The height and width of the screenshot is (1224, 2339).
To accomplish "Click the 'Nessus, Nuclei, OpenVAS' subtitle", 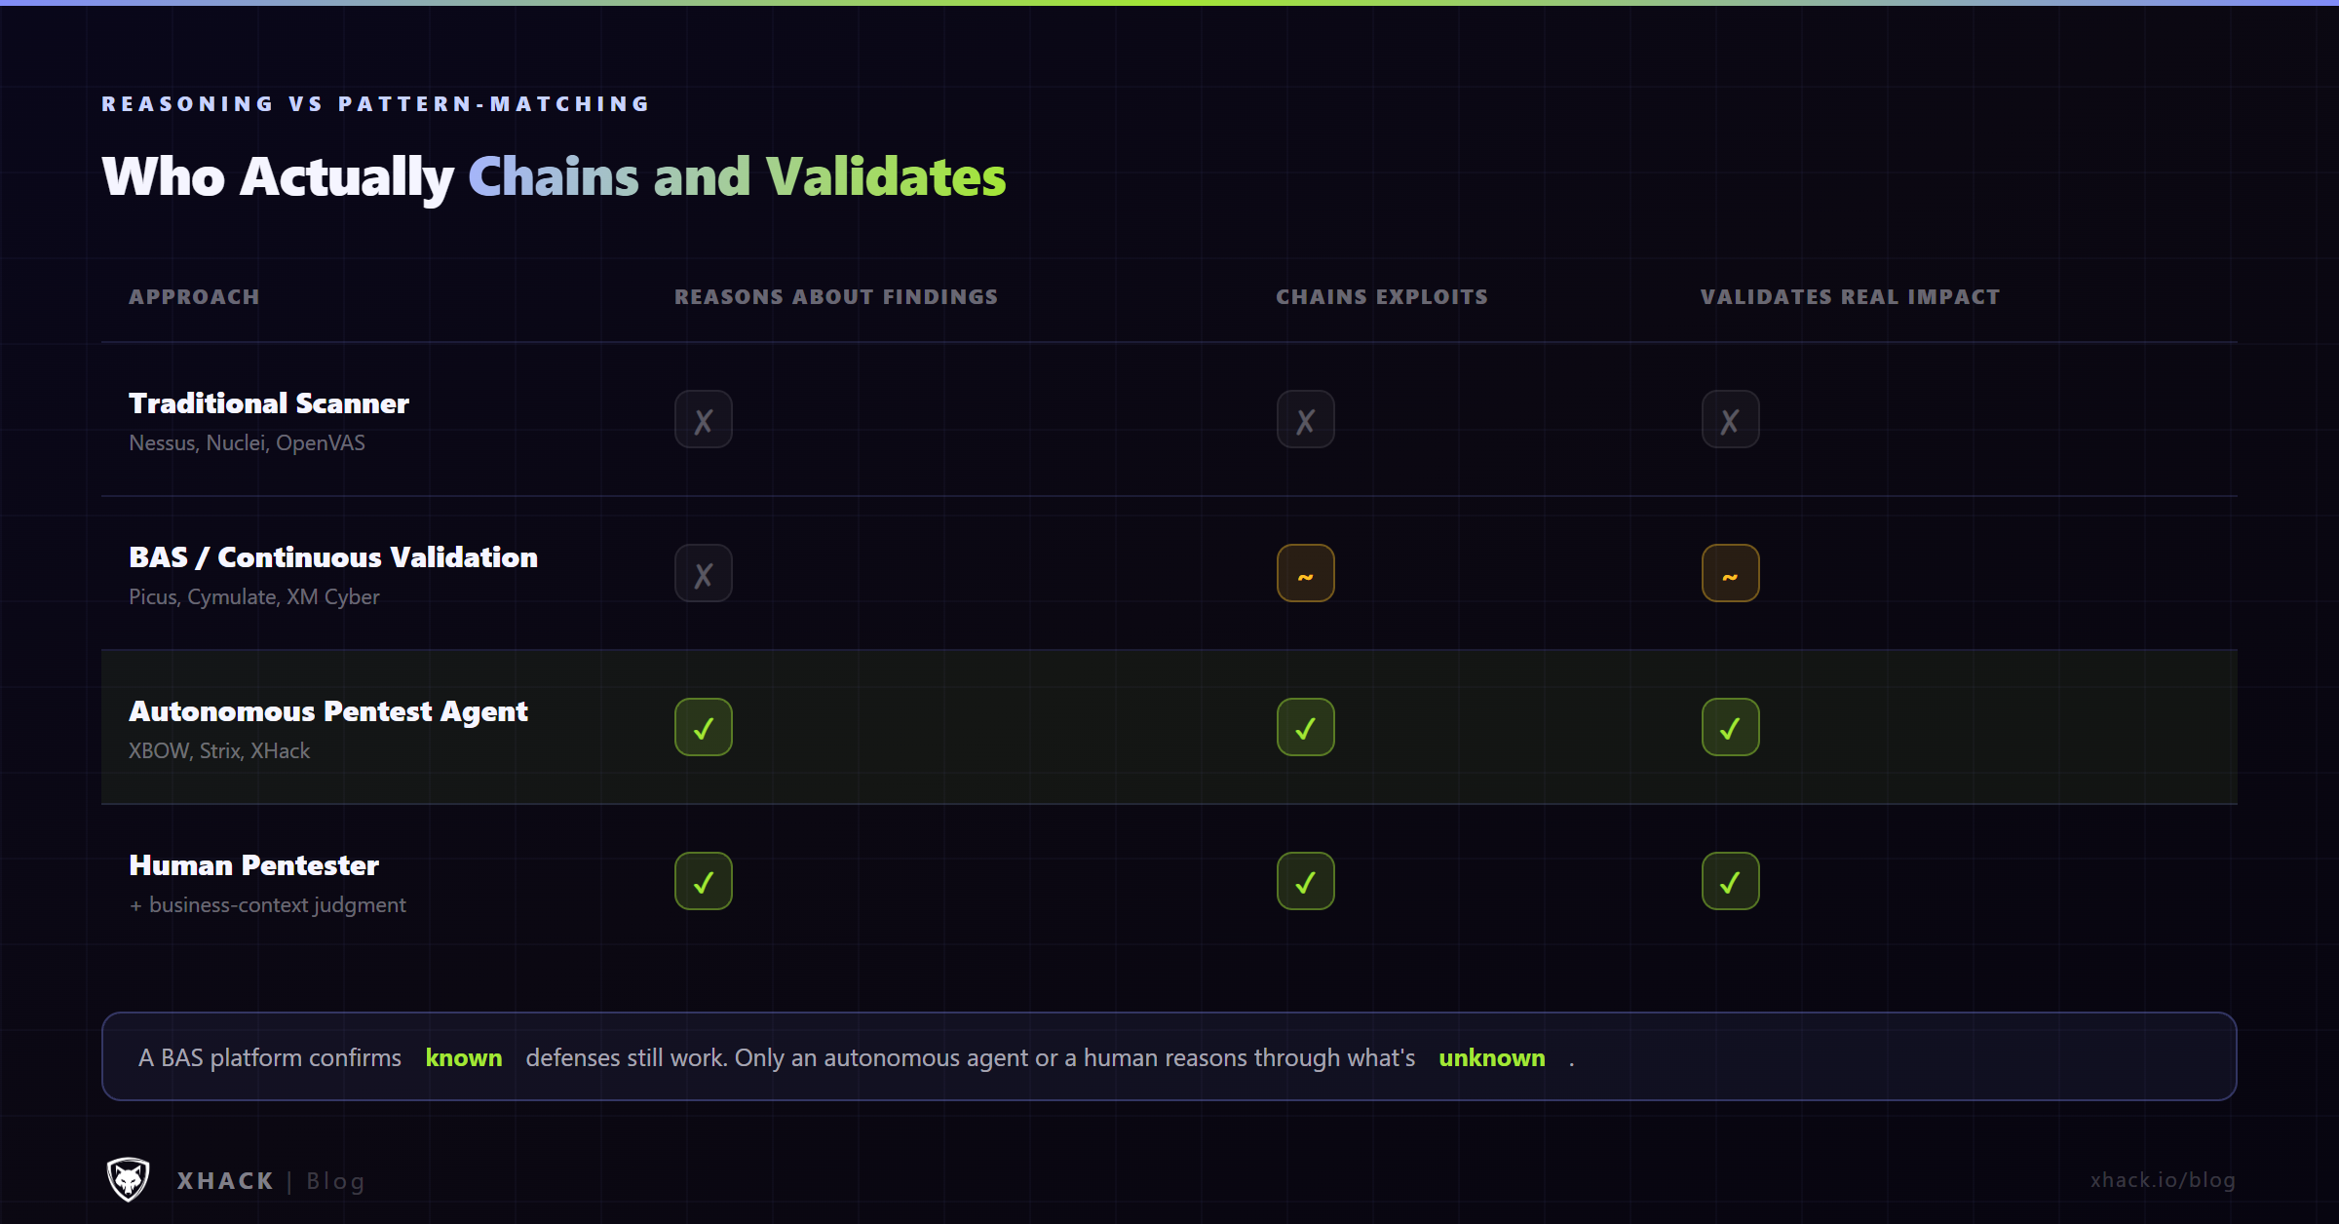I will coord(247,443).
